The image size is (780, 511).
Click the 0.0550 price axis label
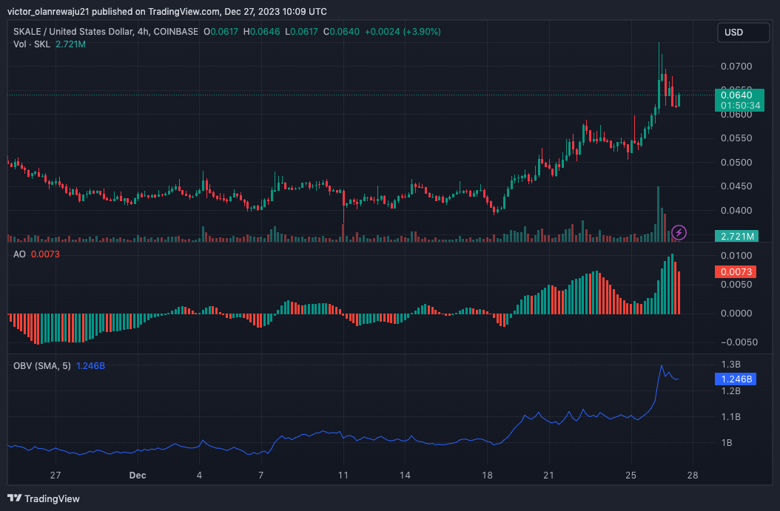736,138
